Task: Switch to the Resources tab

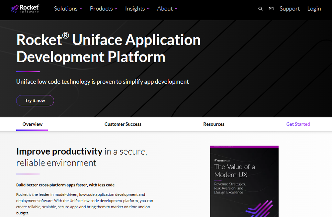Action: click(213, 124)
